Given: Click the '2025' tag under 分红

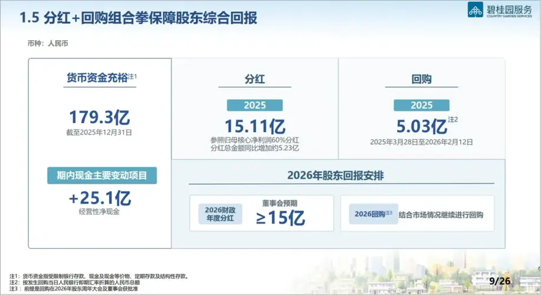Looking at the screenshot, I should 255,105.
